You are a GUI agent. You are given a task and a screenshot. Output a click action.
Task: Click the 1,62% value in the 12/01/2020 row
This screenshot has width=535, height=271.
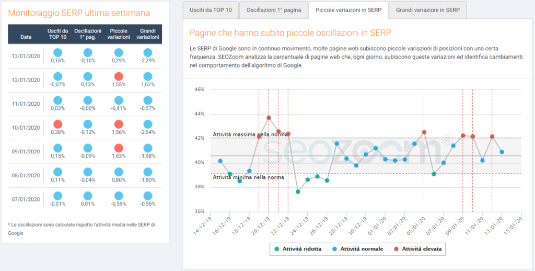(148, 84)
